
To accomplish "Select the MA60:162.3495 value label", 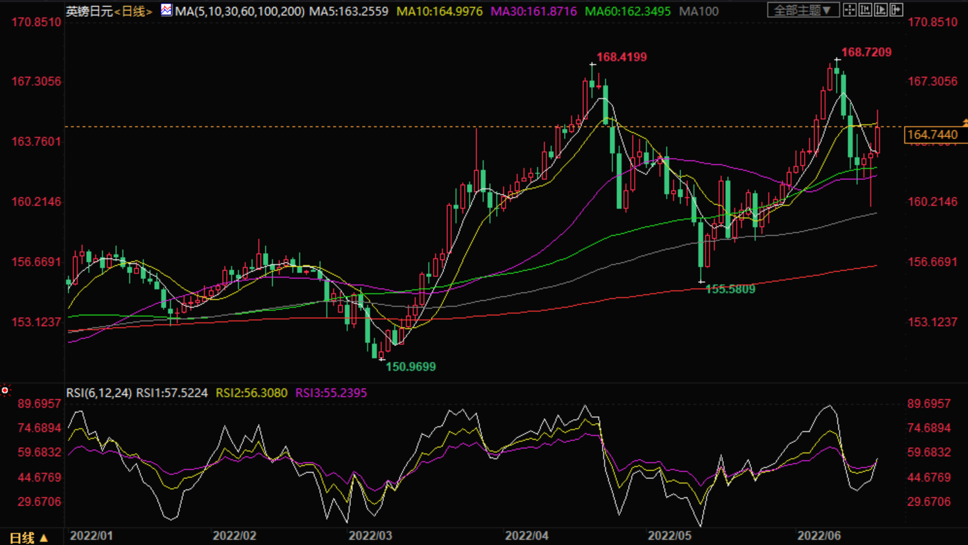I will point(627,11).
